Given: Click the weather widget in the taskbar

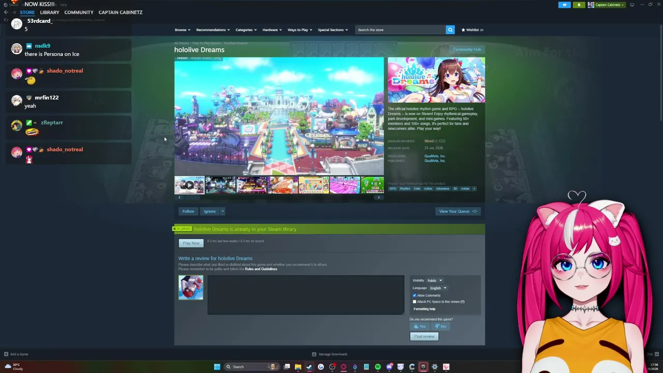Looking at the screenshot, I should pos(14,367).
